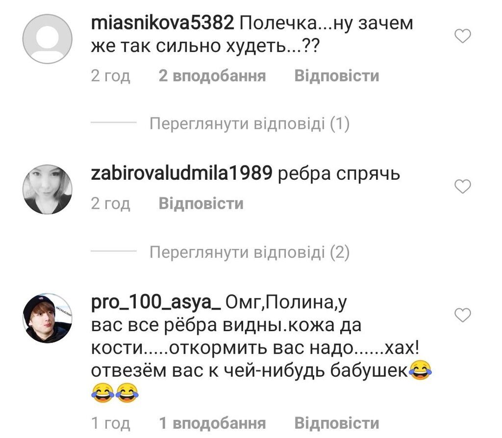The image size is (502, 438).
Task: Reply to zabirovaludmila1989 via Відповісти
Action: (201, 203)
